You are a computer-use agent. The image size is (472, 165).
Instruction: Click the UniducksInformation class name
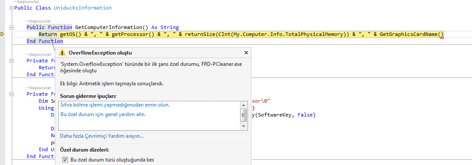(x=83, y=8)
